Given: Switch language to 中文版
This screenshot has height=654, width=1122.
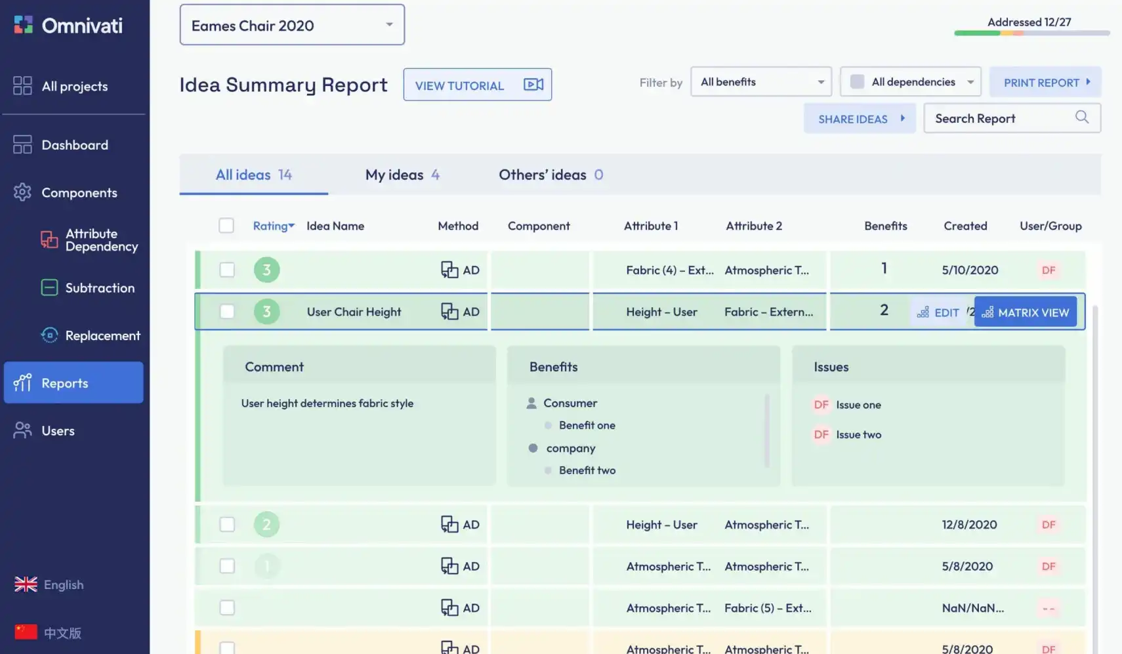Looking at the screenshot, I should [x=49, y=632].
